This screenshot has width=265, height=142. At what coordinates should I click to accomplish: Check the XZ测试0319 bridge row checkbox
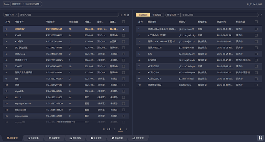[x=257, y=66]
